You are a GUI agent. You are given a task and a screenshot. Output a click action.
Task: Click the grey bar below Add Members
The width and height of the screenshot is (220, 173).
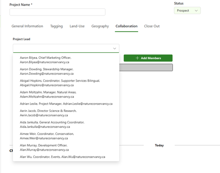(x=146, y=68)
